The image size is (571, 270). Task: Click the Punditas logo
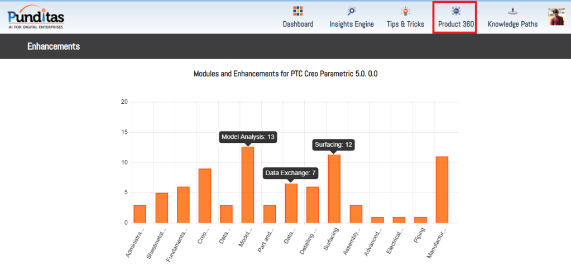pyautogui.click(x=36, y=17)
